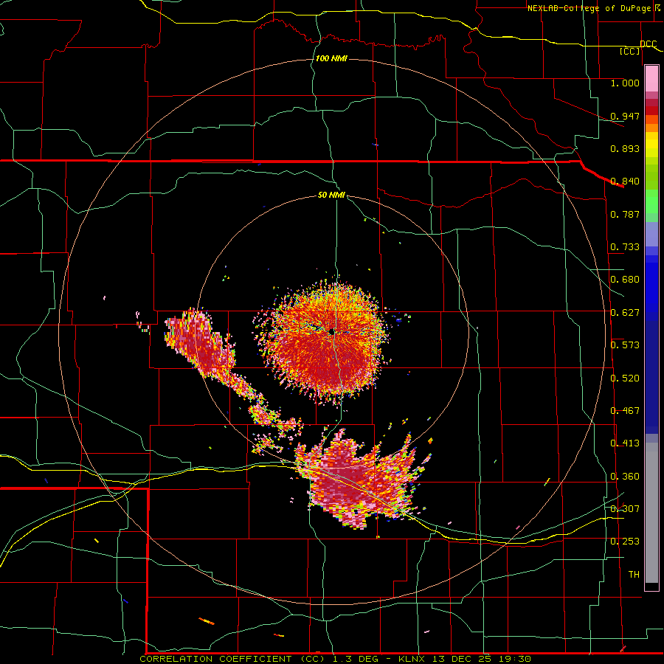Click the 19:30 time in the caption
Screen dimensions: 664x664
[516, 659]
